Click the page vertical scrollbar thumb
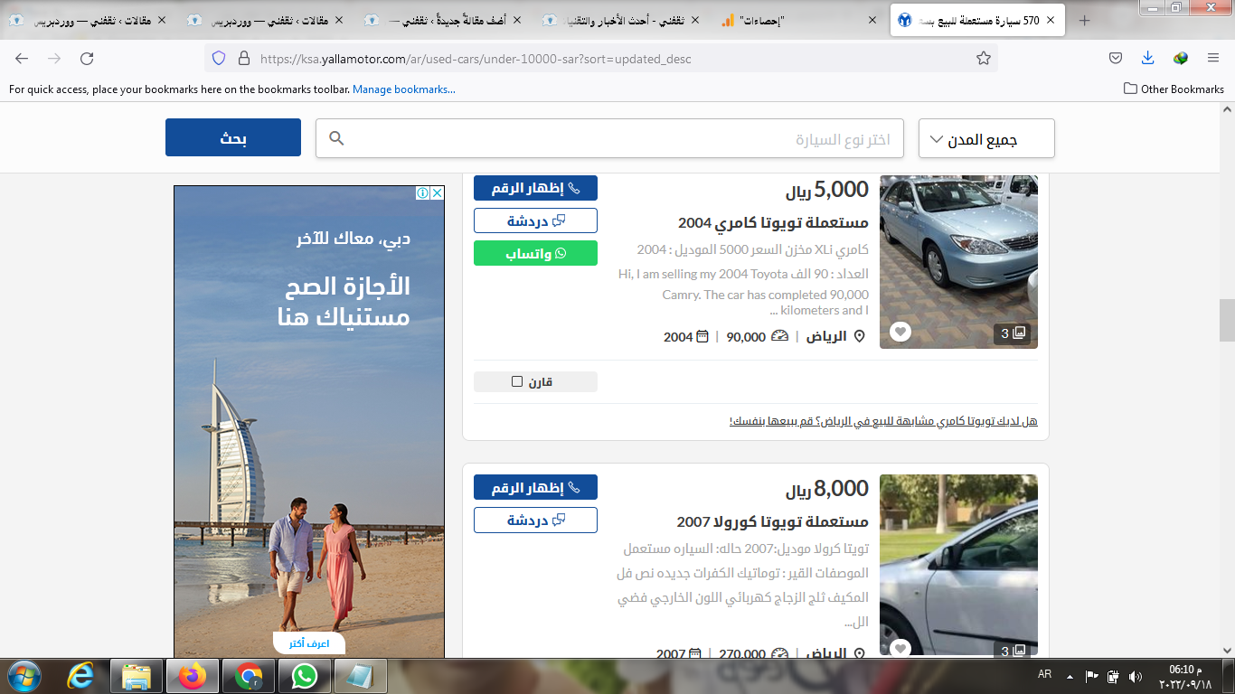1235x694 pixels. (x=1227, y=321)
